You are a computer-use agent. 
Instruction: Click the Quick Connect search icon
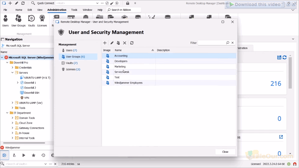tap(33, 3)
